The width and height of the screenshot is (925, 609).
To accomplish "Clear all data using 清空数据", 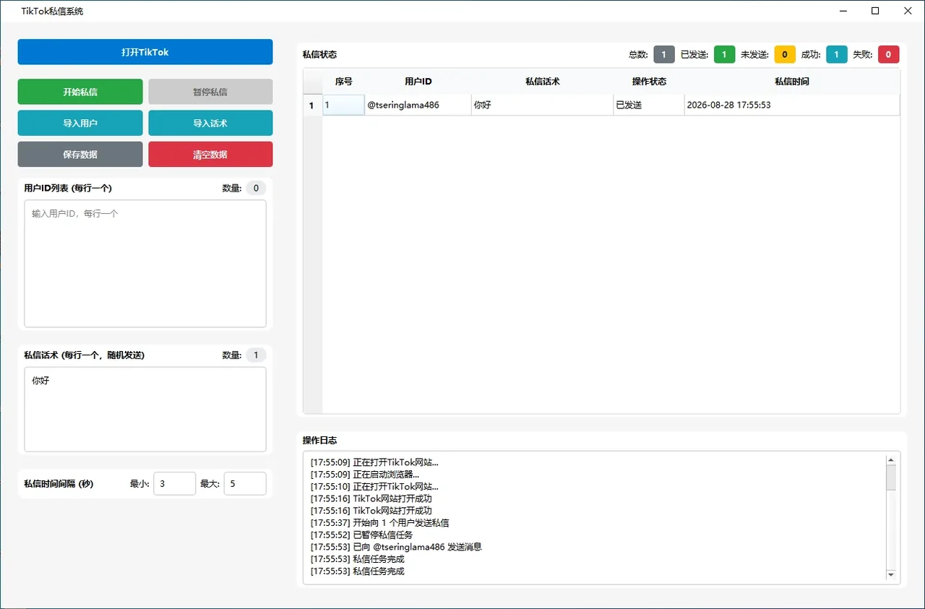I will point(210,154).
